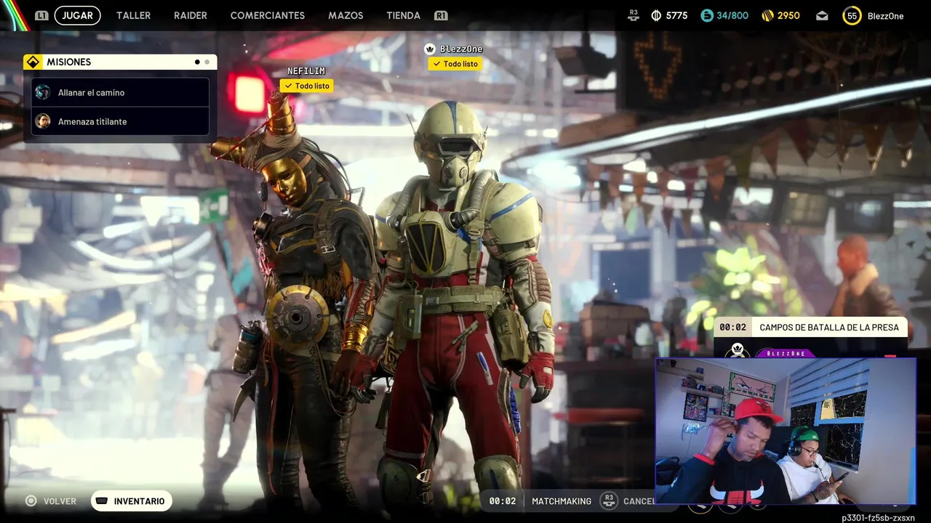Image resolution: width=931 pixels, height=523 pixels.
Task: Click the MISIONES panel header
Action: [121, 62]
